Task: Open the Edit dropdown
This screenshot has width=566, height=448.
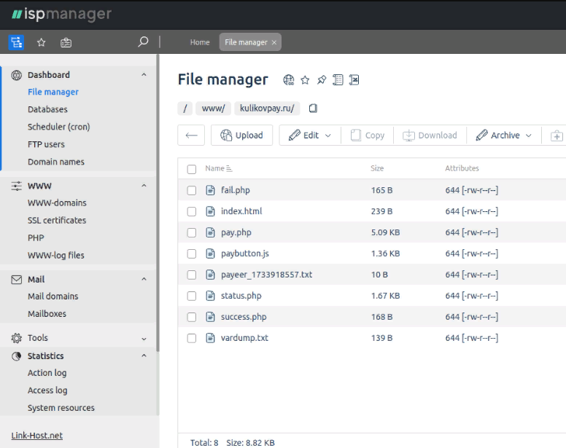Action: (310, 135)
